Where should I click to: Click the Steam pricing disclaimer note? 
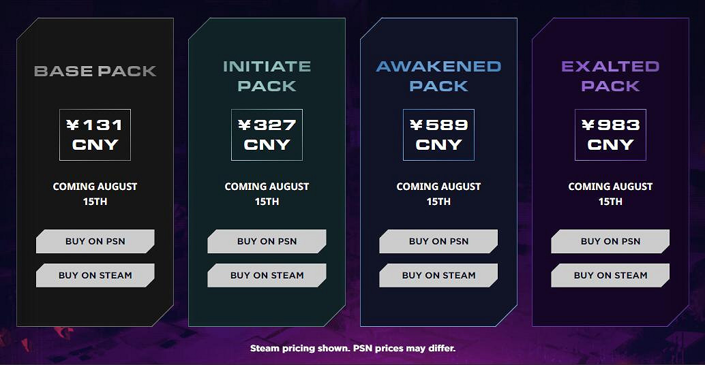pos(352,349)
